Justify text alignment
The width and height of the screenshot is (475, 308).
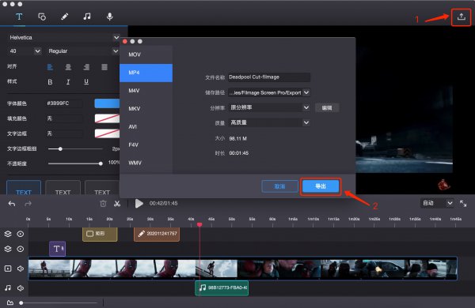pyautogui.click(x=104, y=67)
